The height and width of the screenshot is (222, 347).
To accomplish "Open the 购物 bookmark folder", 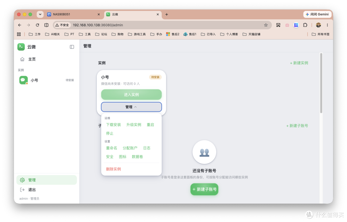I will [x=118, y=34].
